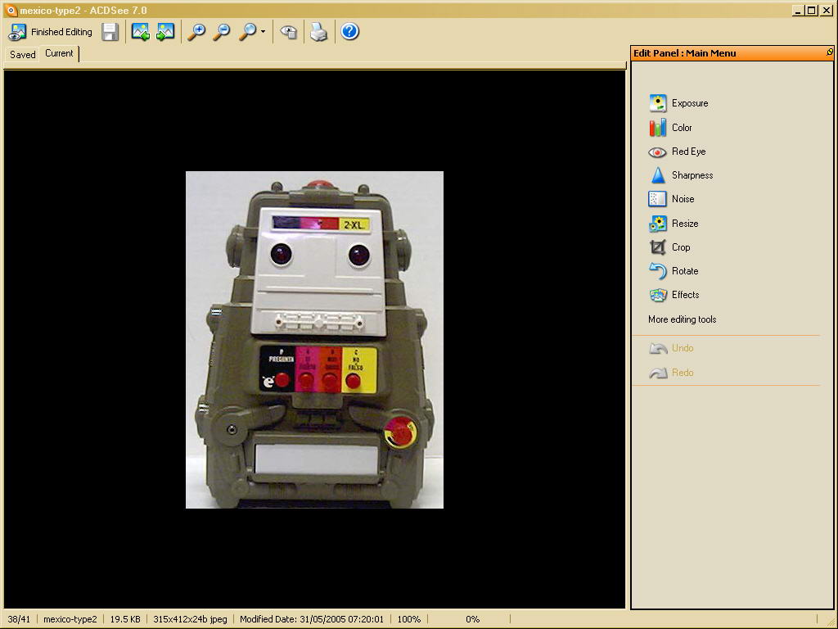Click the Zoom Out magnifier icon

(221, 32)
